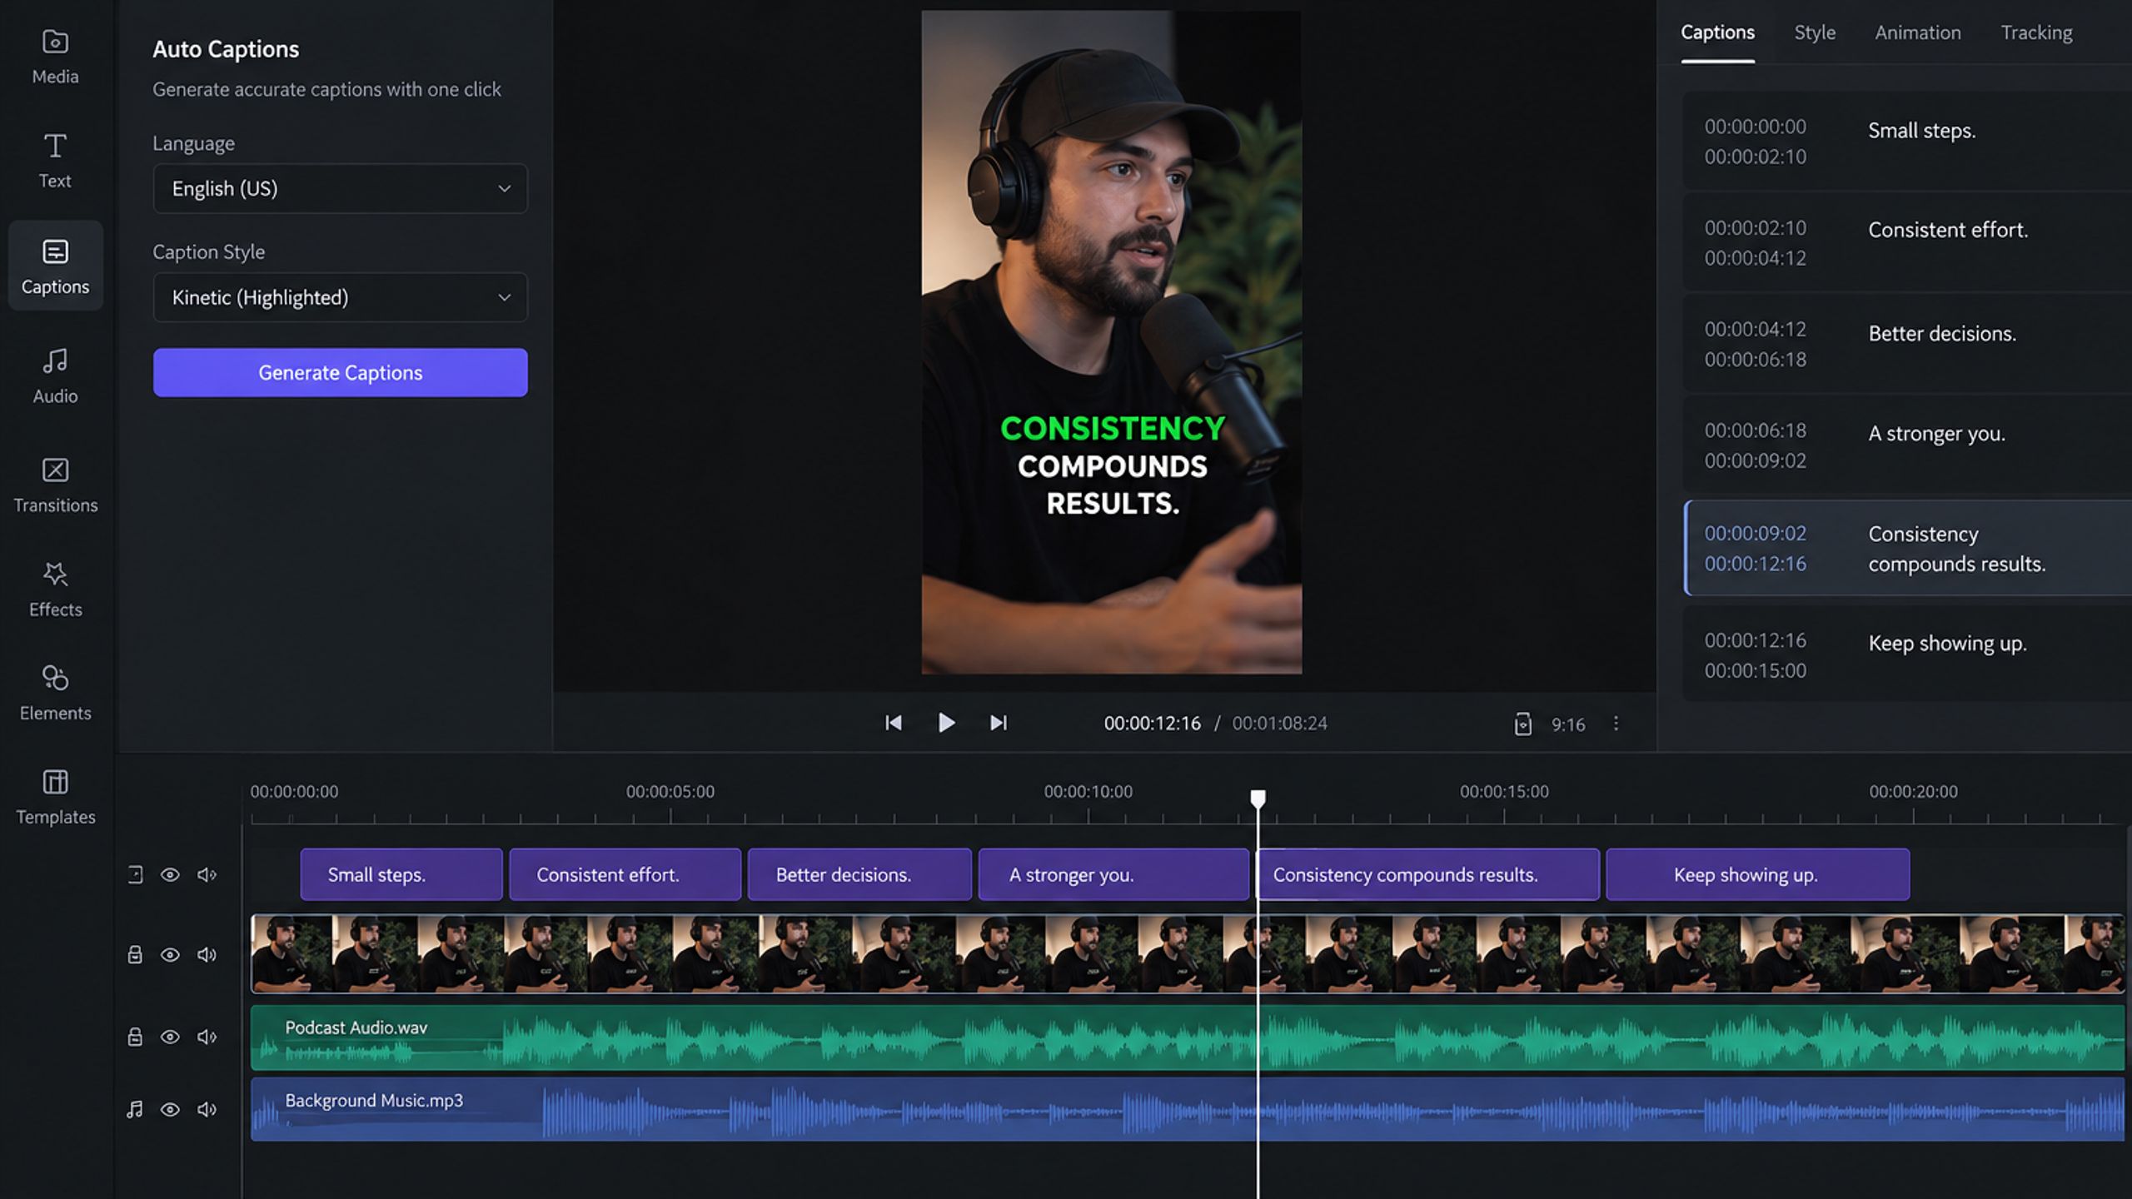This screenshot has height=1199, width=2132.
Task: Select the 'Better decisions.' caption list entry
Action: [1907, 343]
